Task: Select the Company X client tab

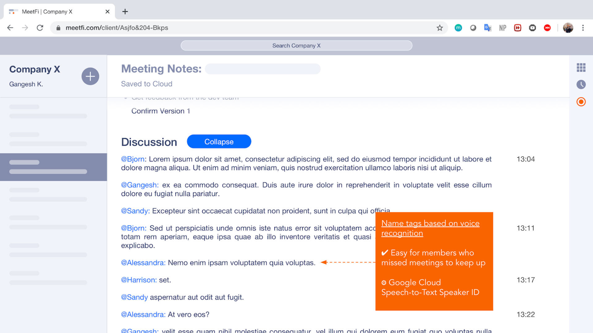Action: pyautogui.click(x=59, y=11)
